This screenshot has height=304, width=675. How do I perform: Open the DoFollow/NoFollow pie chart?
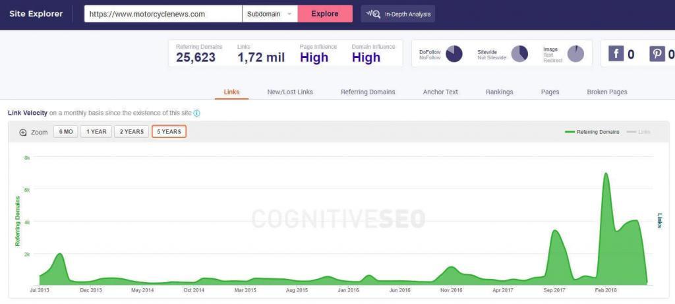click(x=454, y=54)
